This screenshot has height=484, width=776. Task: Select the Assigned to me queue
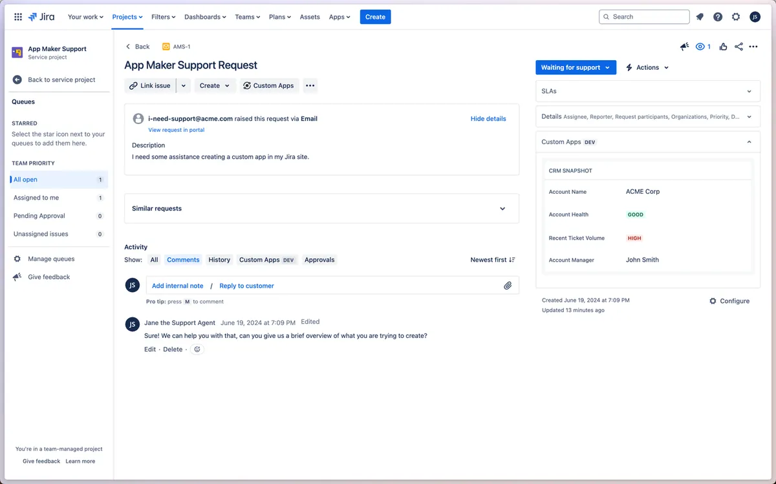tap(59, 198)
